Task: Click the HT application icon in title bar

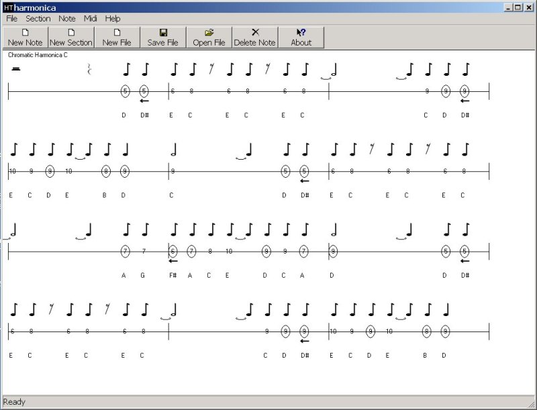Action: 8,7
